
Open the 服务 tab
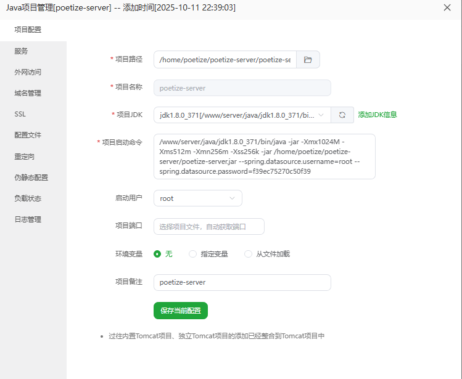[x=33, y=51]
